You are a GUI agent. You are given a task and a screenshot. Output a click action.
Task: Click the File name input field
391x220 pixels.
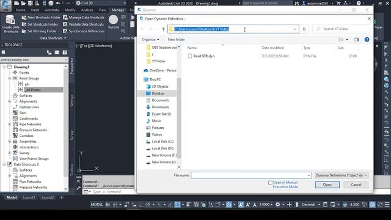[249, 175]
